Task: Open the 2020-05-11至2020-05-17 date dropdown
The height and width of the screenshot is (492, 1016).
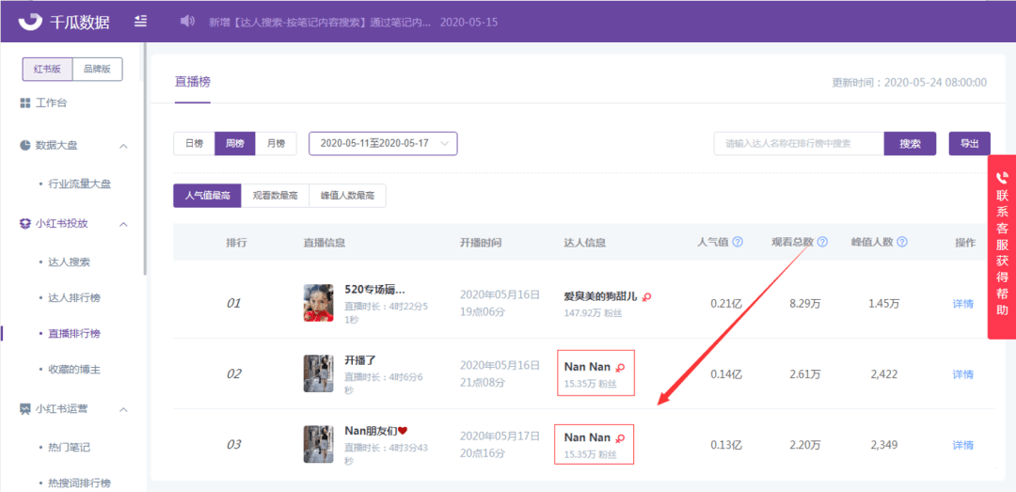Action: [383, 144]
